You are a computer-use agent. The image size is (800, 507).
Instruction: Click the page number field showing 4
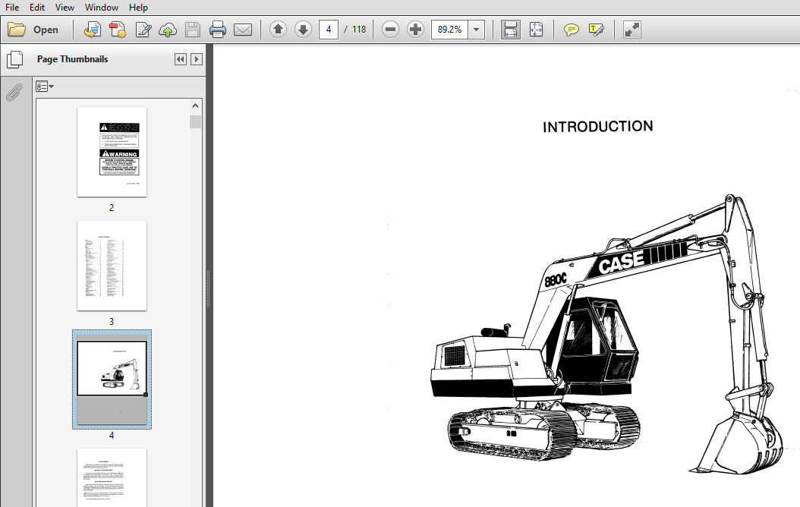(329, 30)
